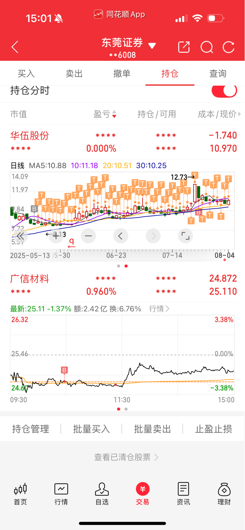This screenshot has height=530, width=245.
Task: Expand the K-line chart to fullscreen
Action: (x=185, y=236)
